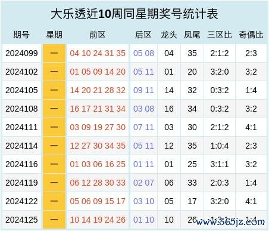
Task: Click back-zone numbers 09 11
Action: point(143,90)
